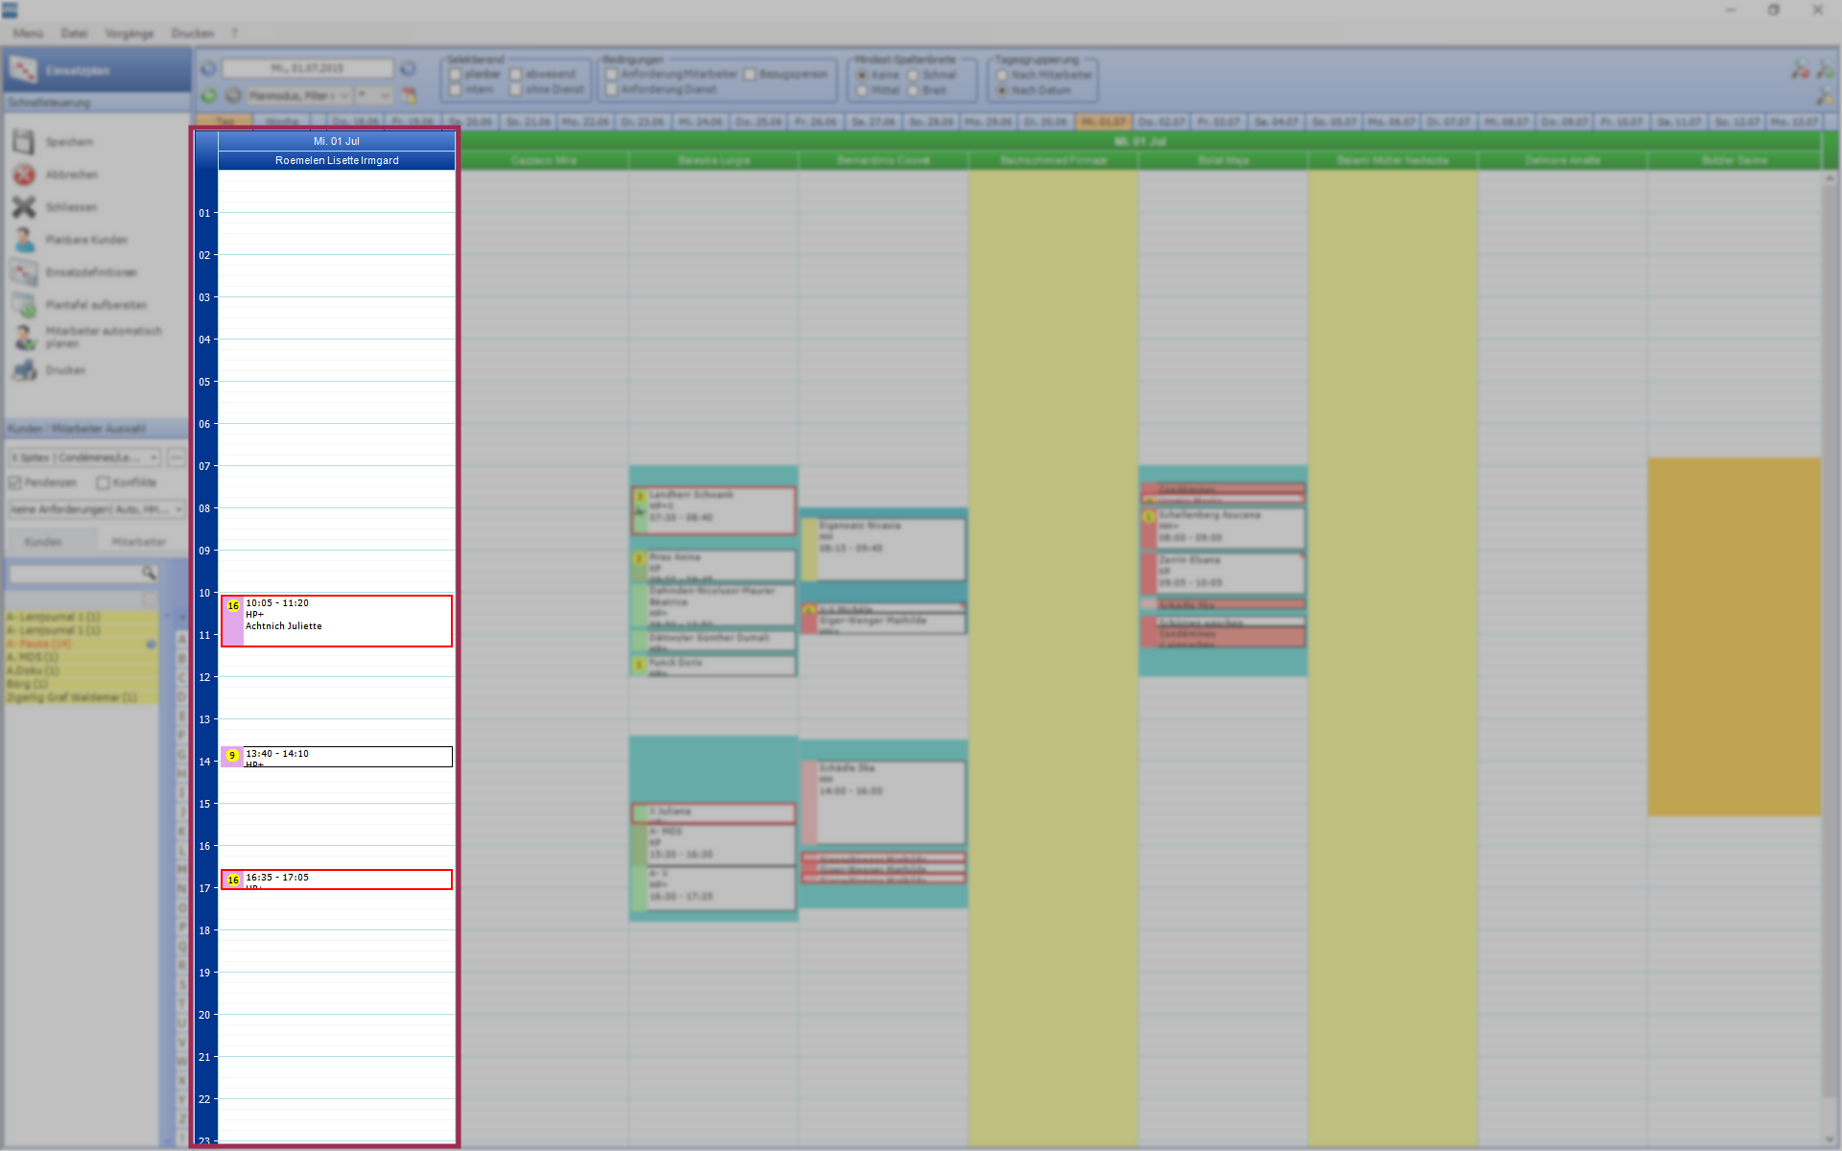Click Mitarbeiter automatisch planen icon
The width and height of the screenshot is (1842, 1151).
24,337
